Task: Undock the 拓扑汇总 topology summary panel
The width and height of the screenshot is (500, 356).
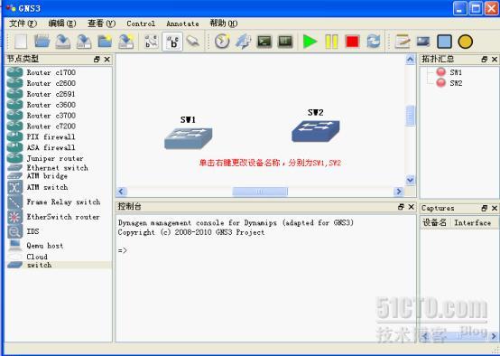Action: coord(485,60)
